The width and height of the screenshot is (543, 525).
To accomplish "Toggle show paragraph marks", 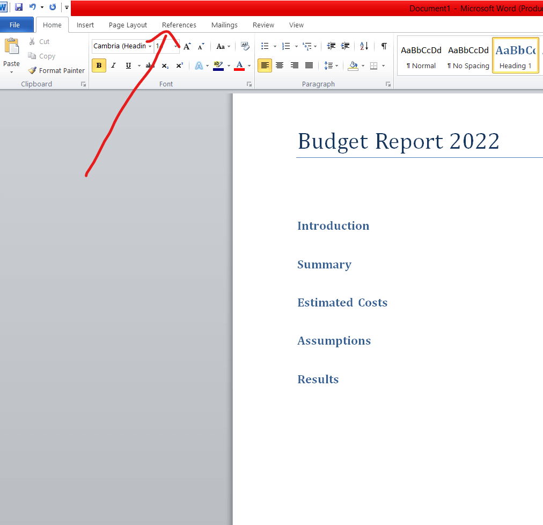I will pos(384,46).
